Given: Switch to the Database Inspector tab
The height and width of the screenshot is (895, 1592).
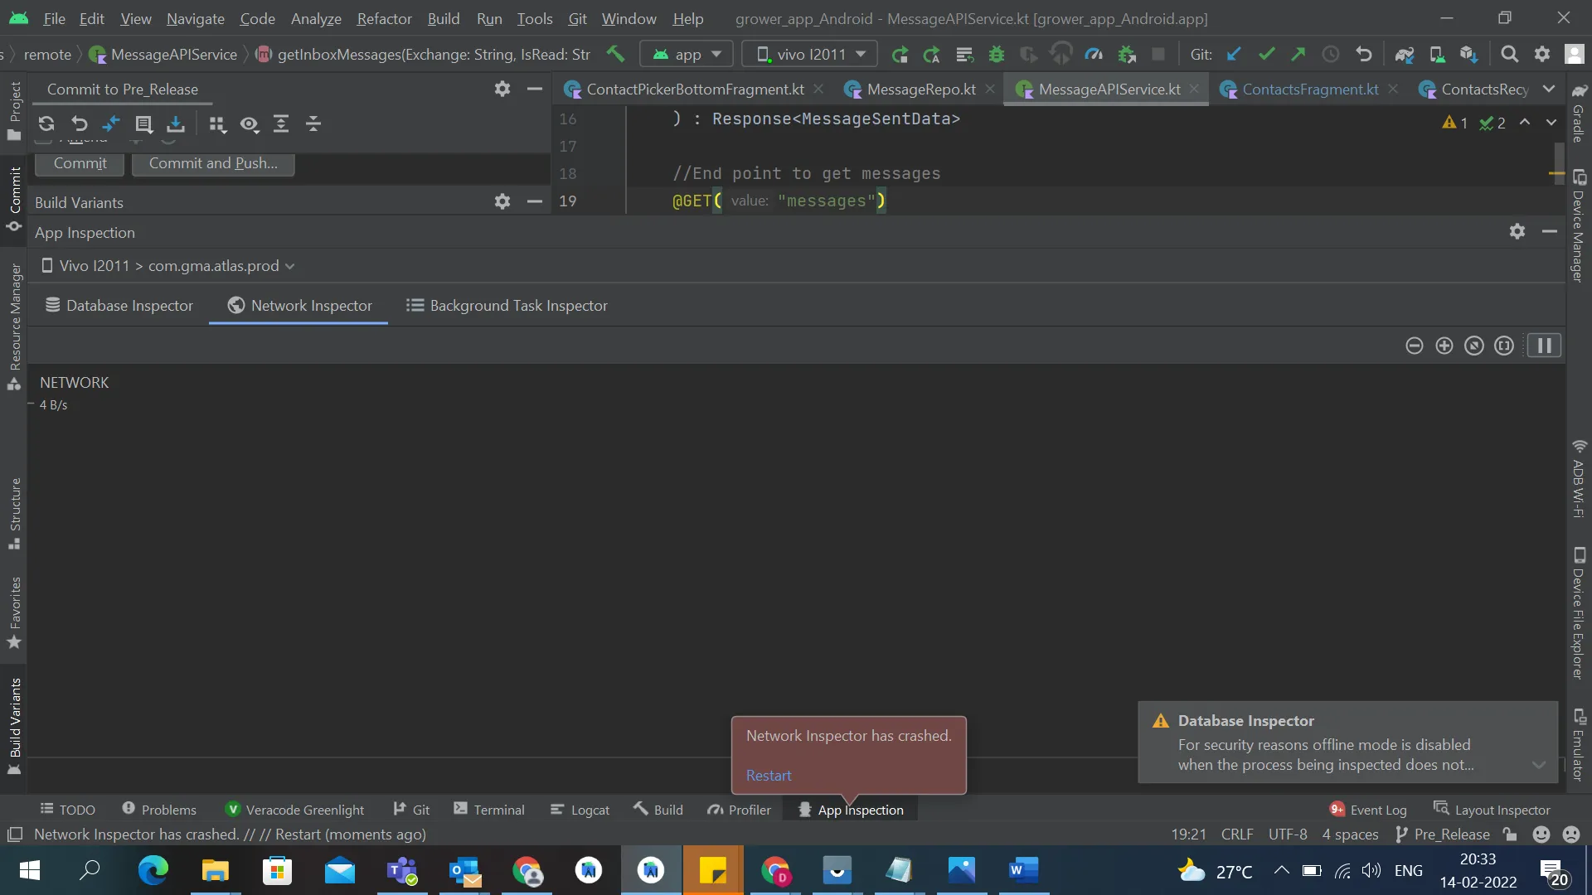Looking at the screenshot, I should [x=119, y=305].
